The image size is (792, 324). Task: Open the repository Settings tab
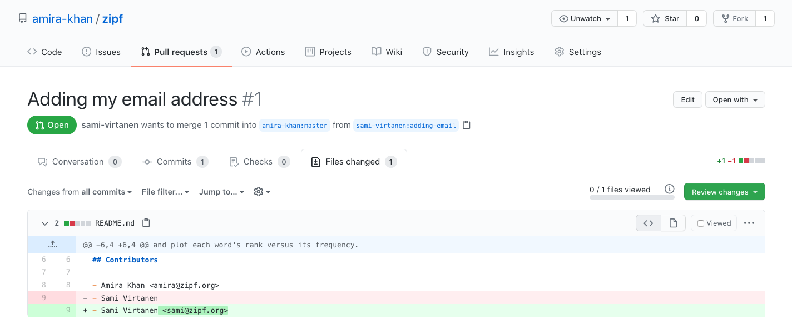[x=578, y=52]
